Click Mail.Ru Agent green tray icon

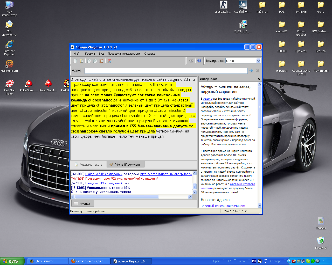[x=313, y=261]
